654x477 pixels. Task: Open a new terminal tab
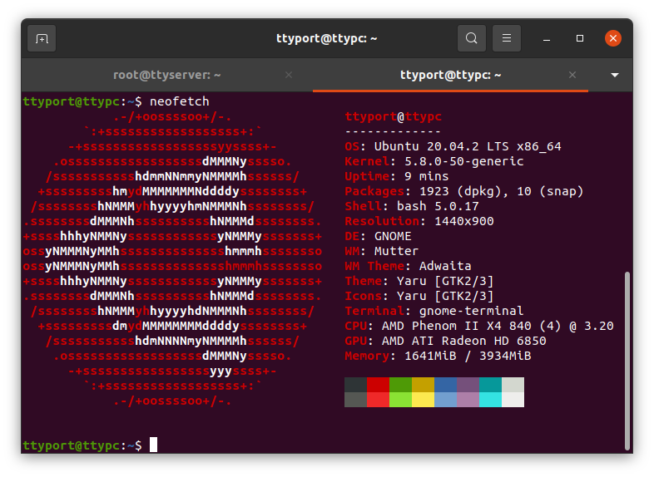tap(42, 39)
